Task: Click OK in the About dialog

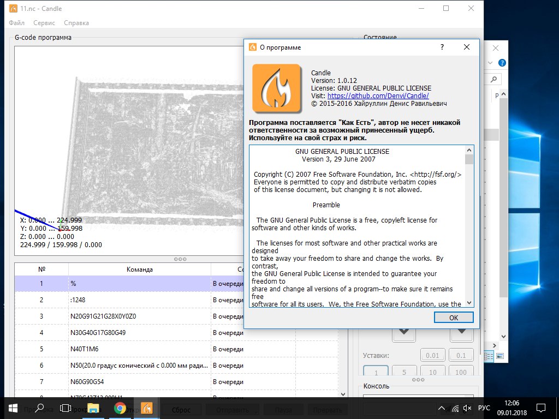Action: pos(454,318)
